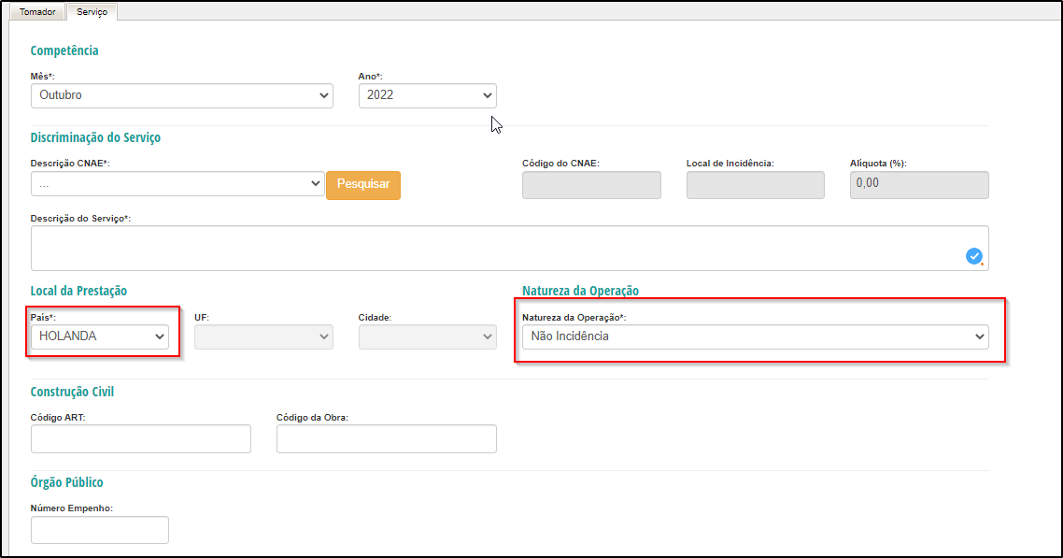Click the chevron arrow of the Ano select

487,95
